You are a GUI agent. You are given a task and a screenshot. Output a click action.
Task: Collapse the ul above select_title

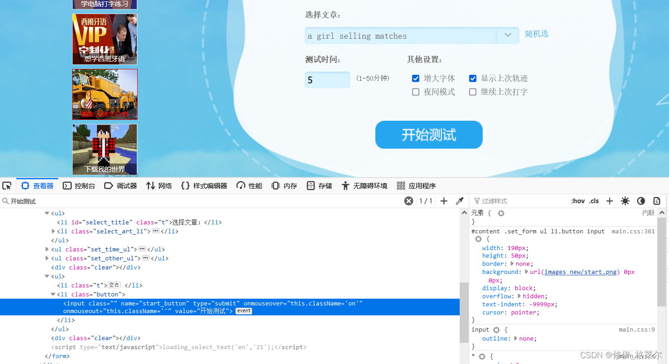pyautogui.click(x=47, y=214)
